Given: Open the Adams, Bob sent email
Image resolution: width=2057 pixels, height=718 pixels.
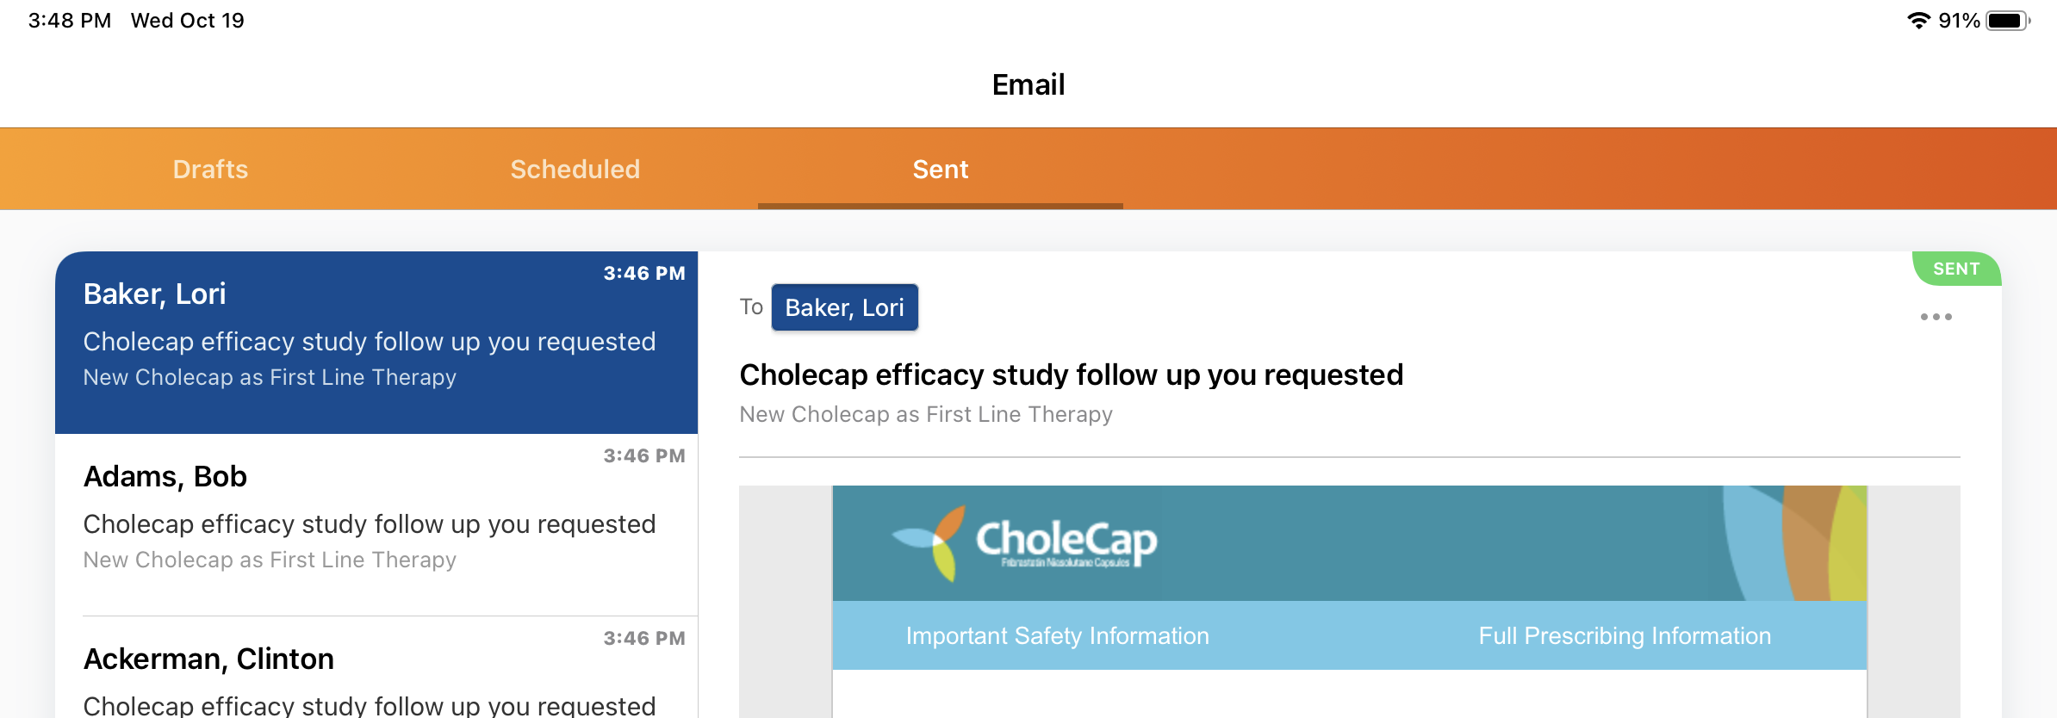Looking at the screenshot, I should 376,523.
